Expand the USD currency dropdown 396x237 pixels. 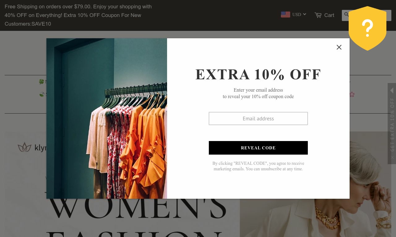tap(299, 15)
